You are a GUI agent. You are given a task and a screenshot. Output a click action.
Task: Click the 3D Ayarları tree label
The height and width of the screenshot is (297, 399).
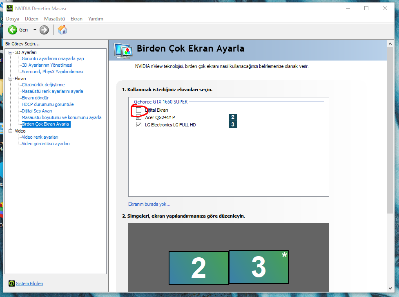point(26,52)
